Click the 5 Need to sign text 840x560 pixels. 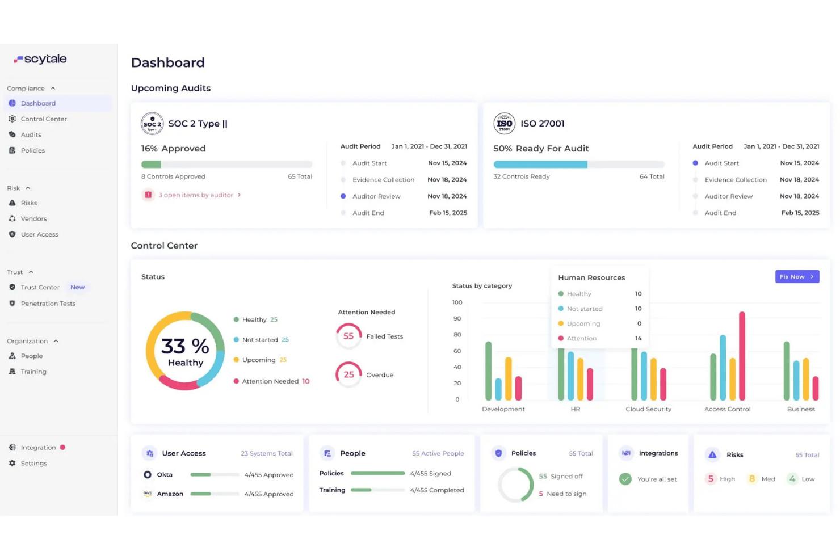pos(562,494)
